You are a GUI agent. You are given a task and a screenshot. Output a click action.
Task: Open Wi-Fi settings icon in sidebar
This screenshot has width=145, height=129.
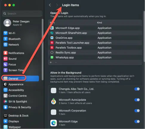5,33
